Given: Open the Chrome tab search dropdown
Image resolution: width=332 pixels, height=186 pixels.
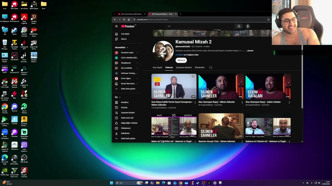Looking at the screenshot, I should point(114,14).
